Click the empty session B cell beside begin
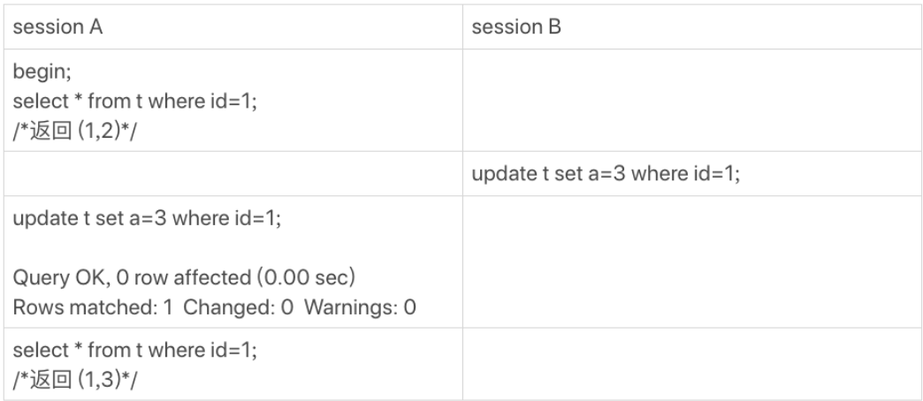Screen dimensions: 923x401 [692, 101]
